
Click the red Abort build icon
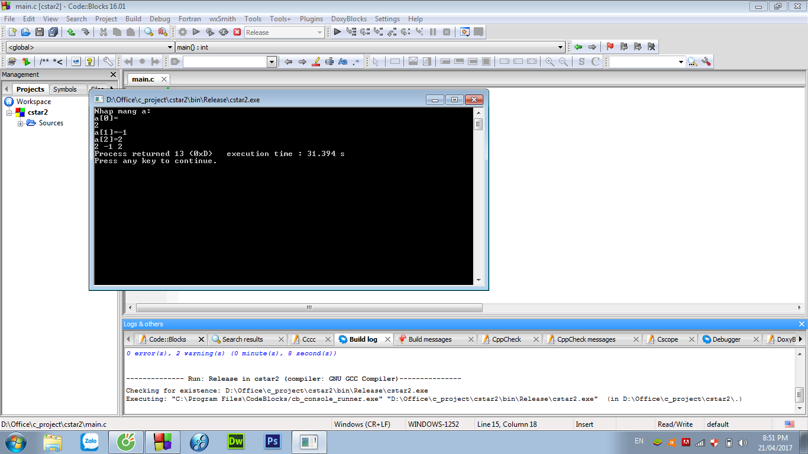coord(237,32)
